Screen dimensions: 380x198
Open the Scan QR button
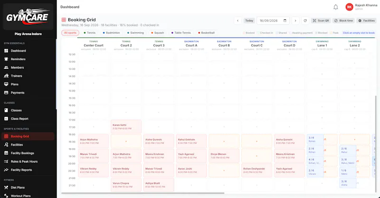[x=321, y=20]
